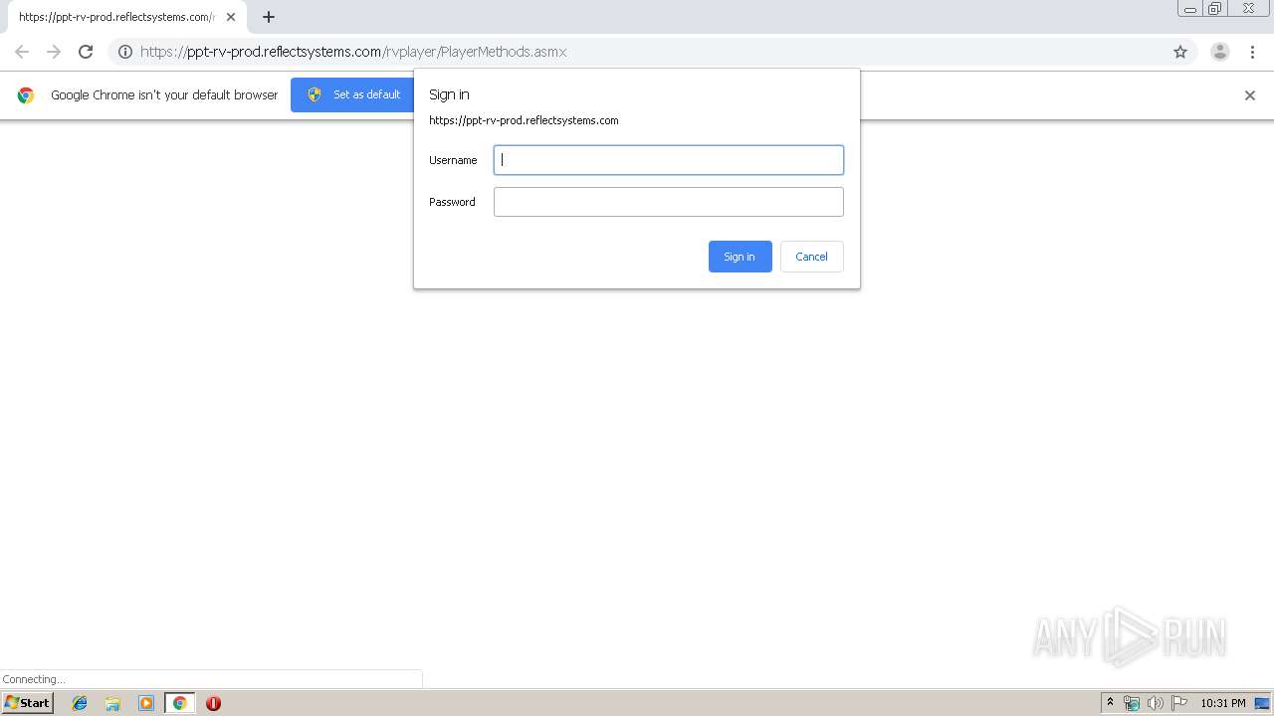Click the Show desktop tray button
1274x716 pixels.
(1263, 703)
